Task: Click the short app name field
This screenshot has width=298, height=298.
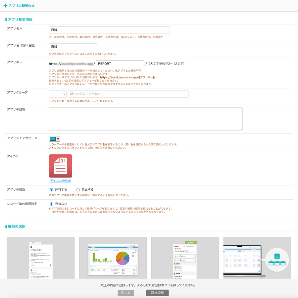Action: (x=73, y=47)
